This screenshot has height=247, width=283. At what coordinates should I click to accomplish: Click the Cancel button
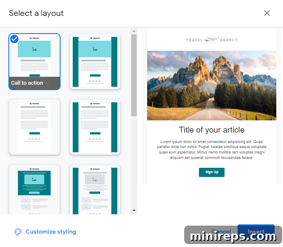pyautogui.click(x=221, y=231)
